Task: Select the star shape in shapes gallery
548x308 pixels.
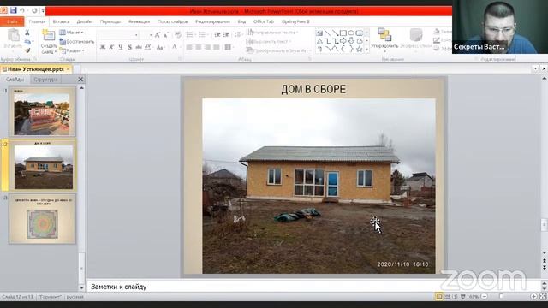Action: tap(359, 50)
